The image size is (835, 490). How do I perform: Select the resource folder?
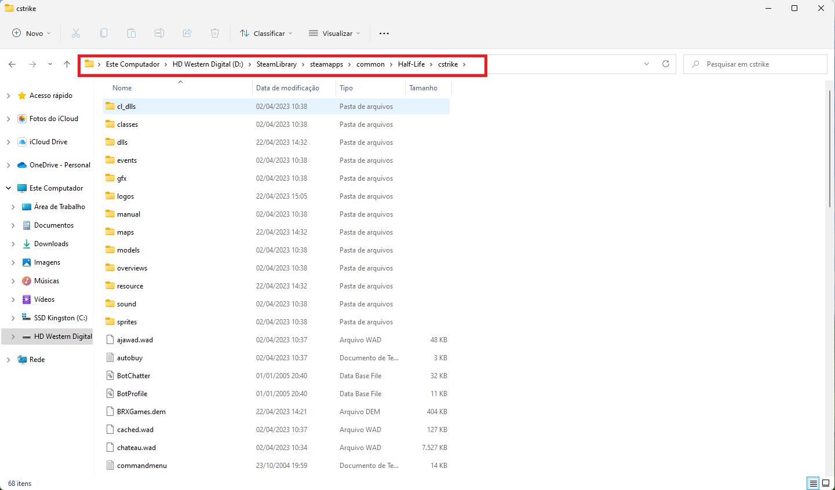[276, 286]
